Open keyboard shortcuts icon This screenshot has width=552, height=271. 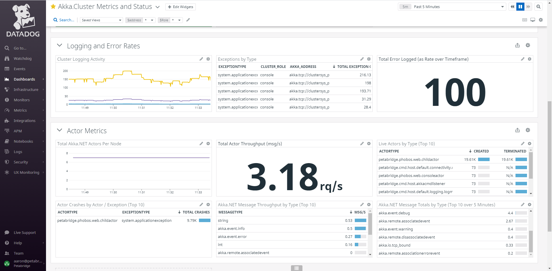[525, 20]
